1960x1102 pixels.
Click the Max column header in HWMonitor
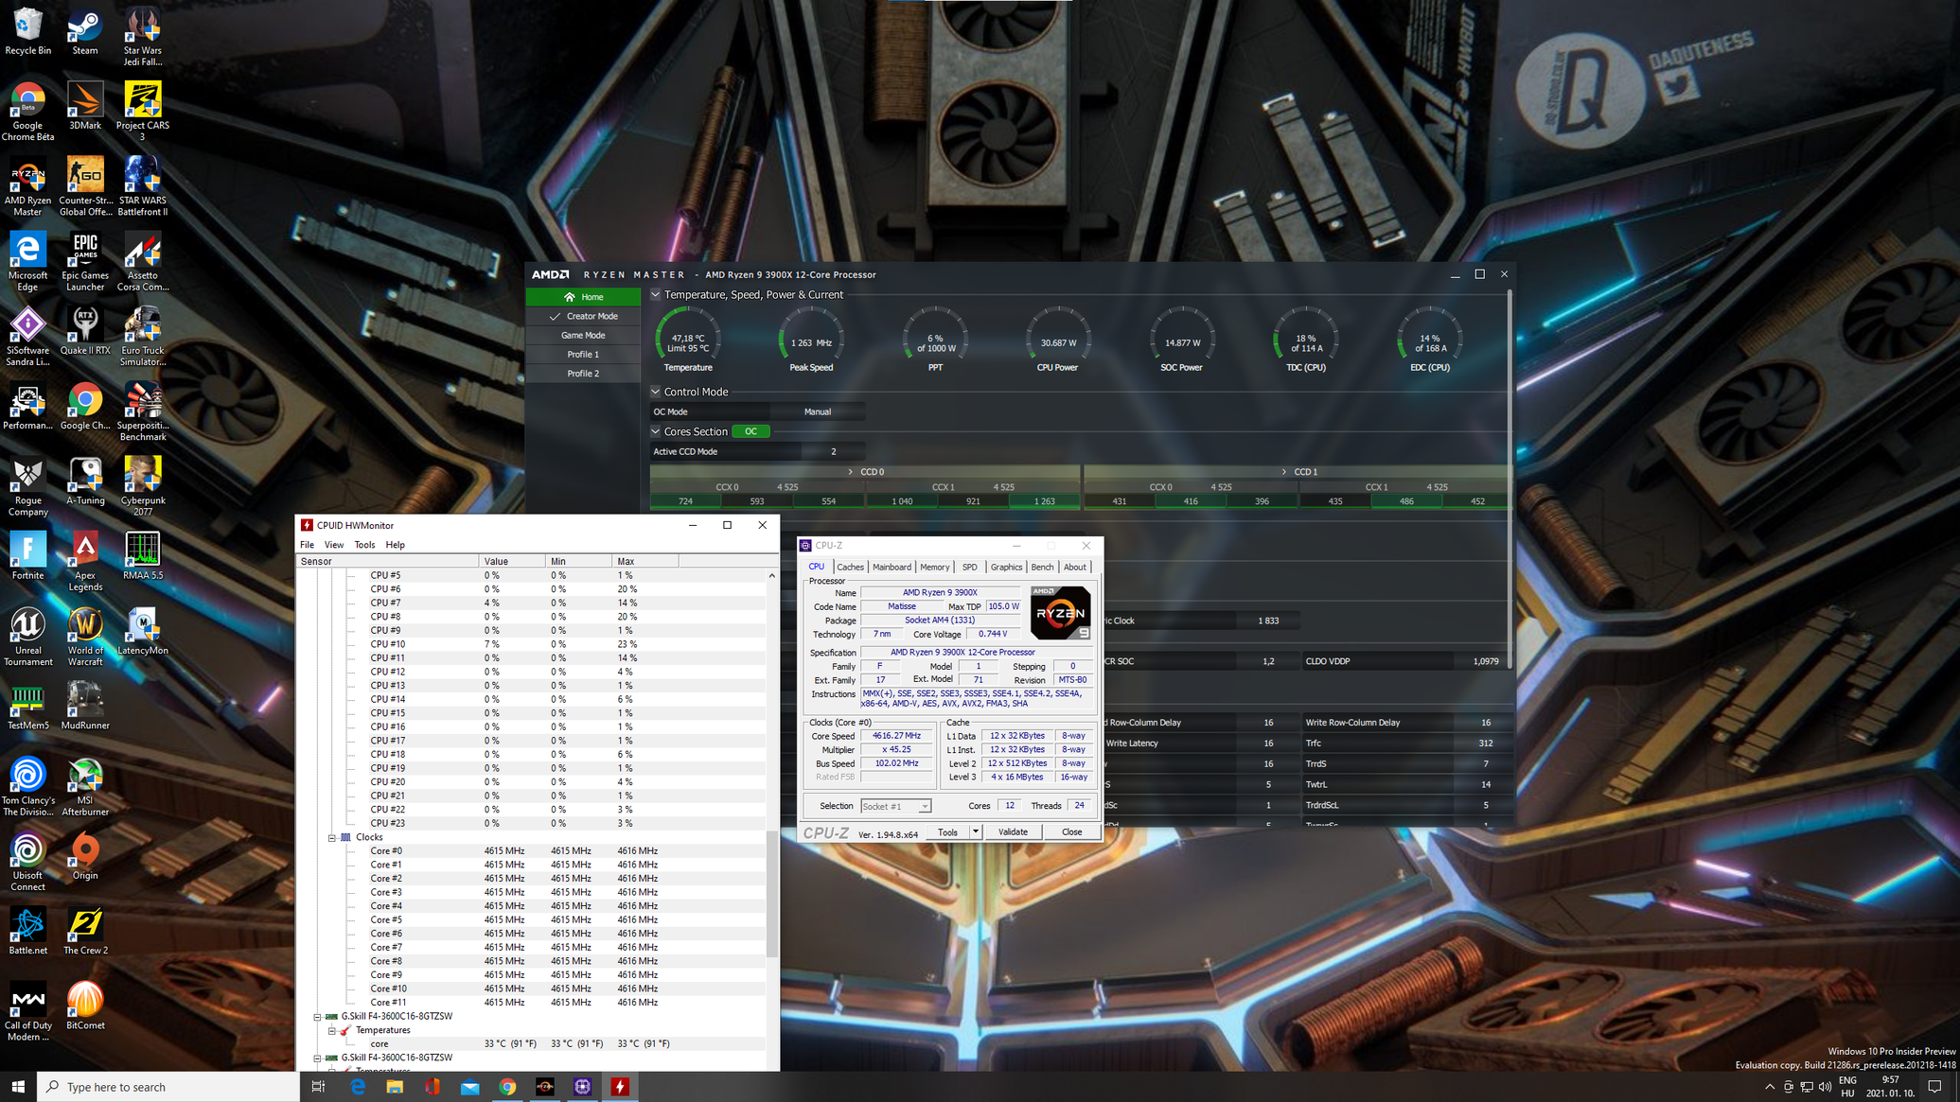pyautogui.click(x=645, y=561)
